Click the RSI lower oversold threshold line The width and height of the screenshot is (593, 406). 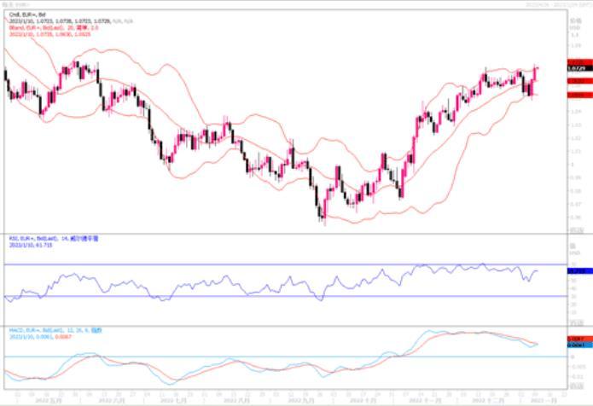pos(256,296)
